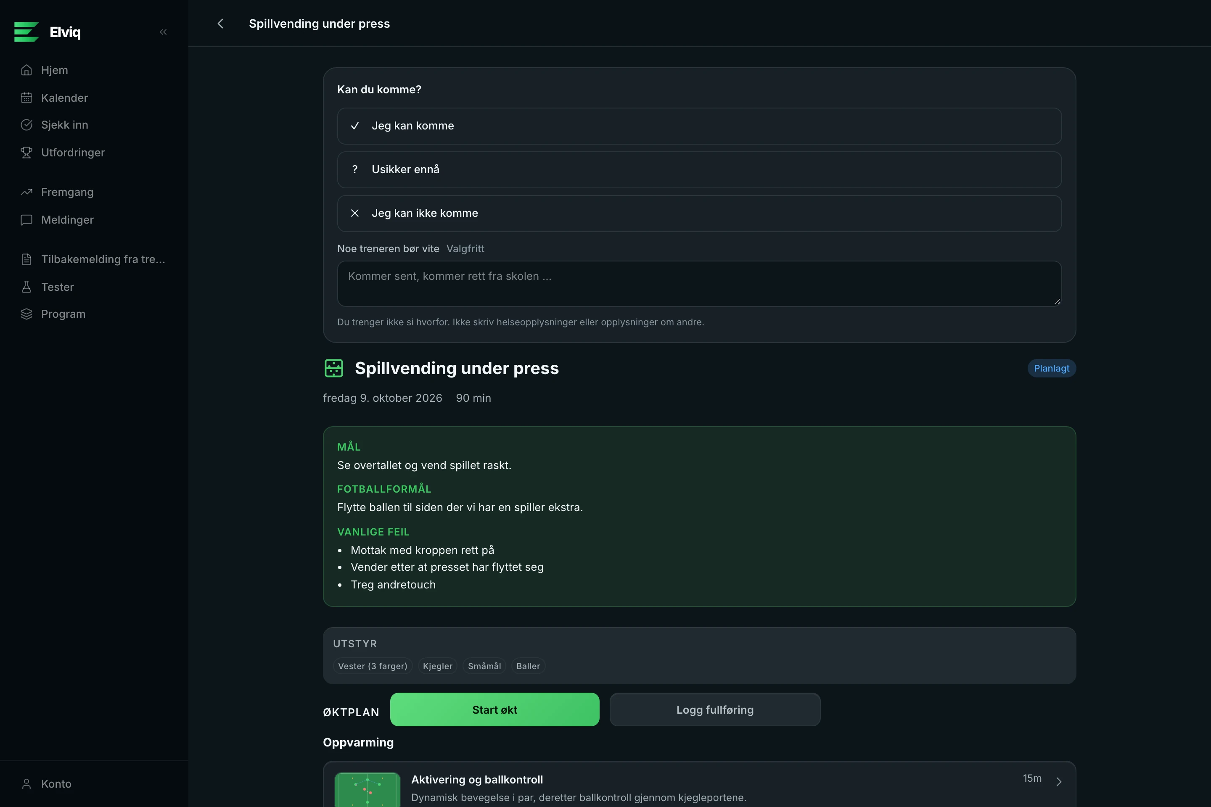Click the Baller equipment chip

coord(528,666)
